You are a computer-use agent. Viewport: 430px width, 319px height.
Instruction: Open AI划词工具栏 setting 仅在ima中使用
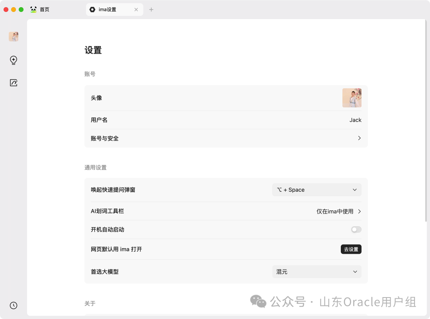[x=338, y=211]
